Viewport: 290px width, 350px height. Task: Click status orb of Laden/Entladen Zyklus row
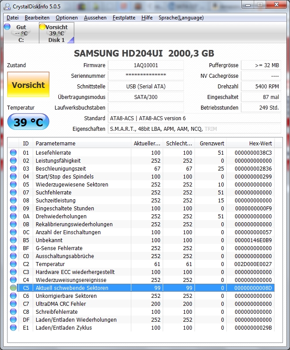pos(13,327)
